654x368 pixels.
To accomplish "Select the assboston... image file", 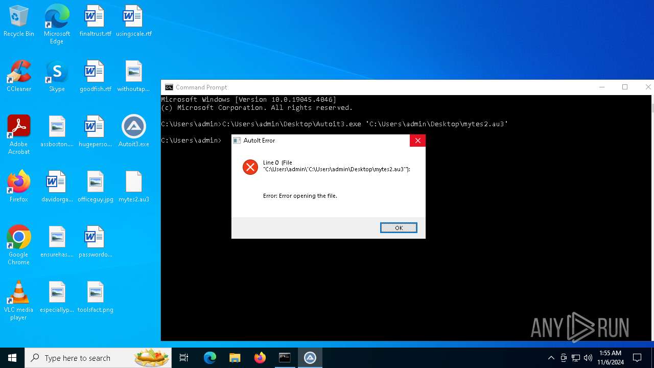I will pos(57,131).
